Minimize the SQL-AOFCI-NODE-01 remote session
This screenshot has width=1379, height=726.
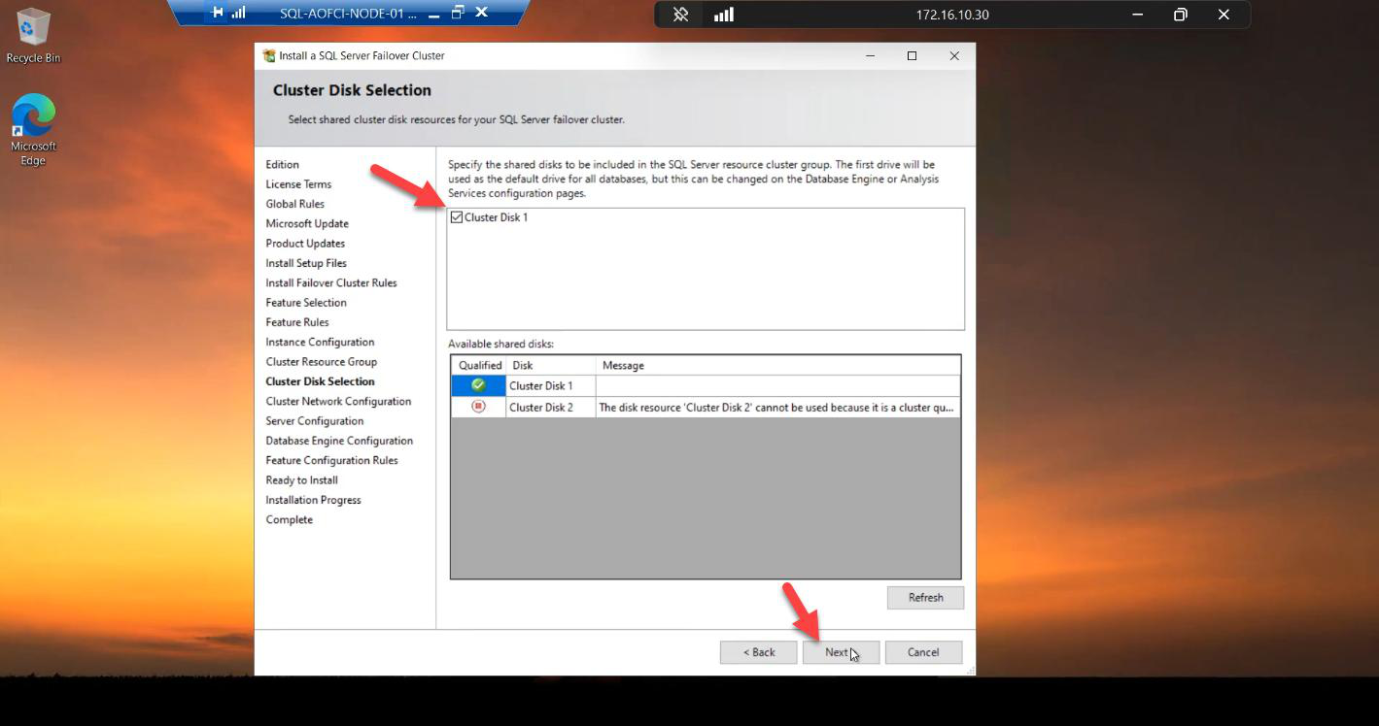(x=434, y=14)
